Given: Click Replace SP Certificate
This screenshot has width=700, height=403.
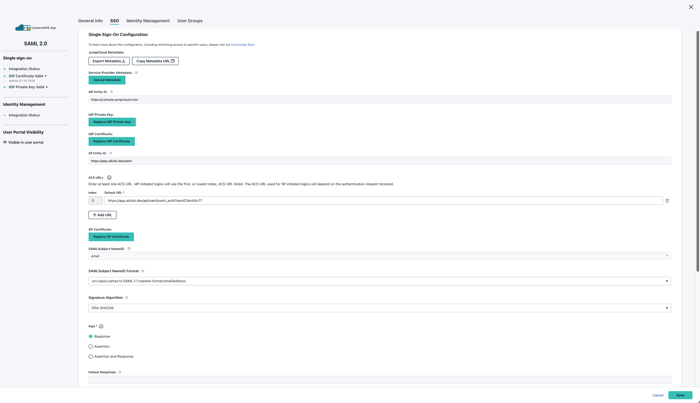Looking at the screenshot, I should [111, 237].
